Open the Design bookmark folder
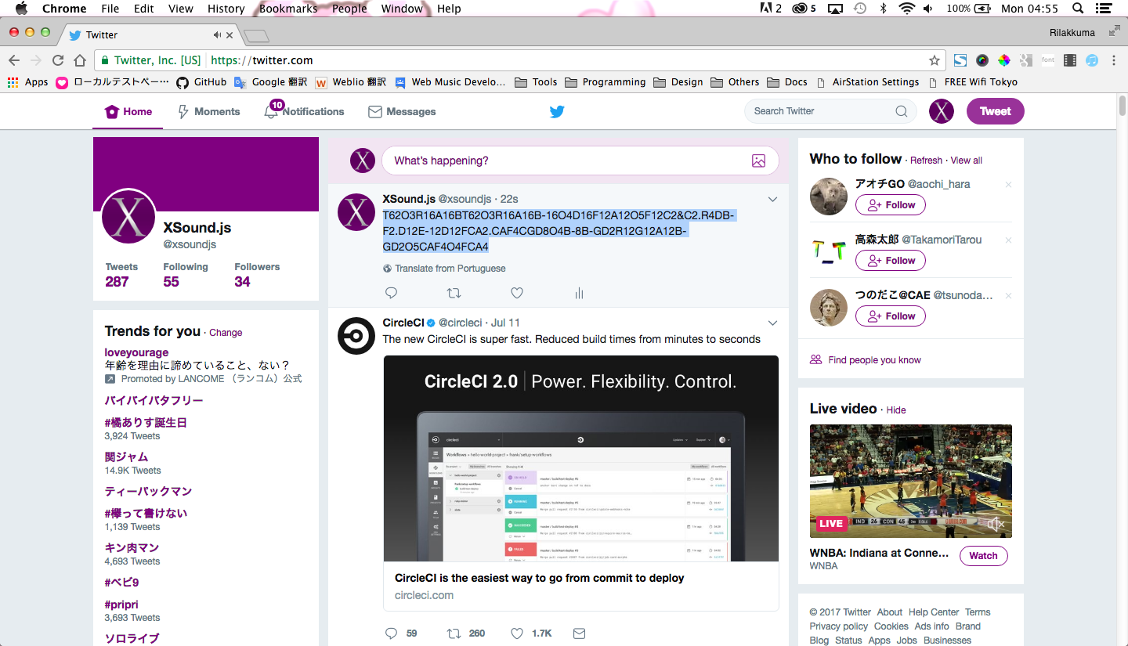 click(678, 82)
